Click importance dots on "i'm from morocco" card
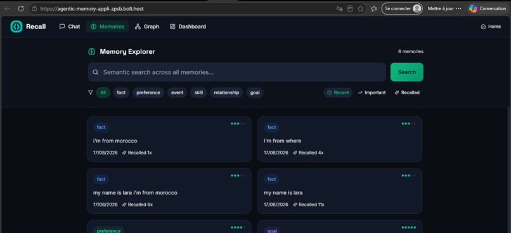The width and height of the screenshot is (511, 233). tap(238, 123)
